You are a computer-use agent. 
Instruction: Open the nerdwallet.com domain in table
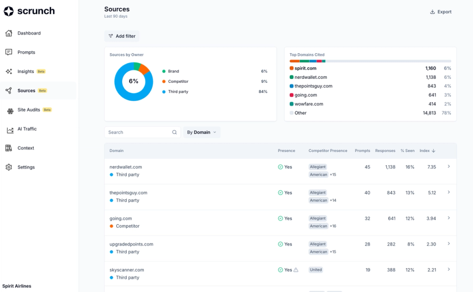[x=126, y=167]
